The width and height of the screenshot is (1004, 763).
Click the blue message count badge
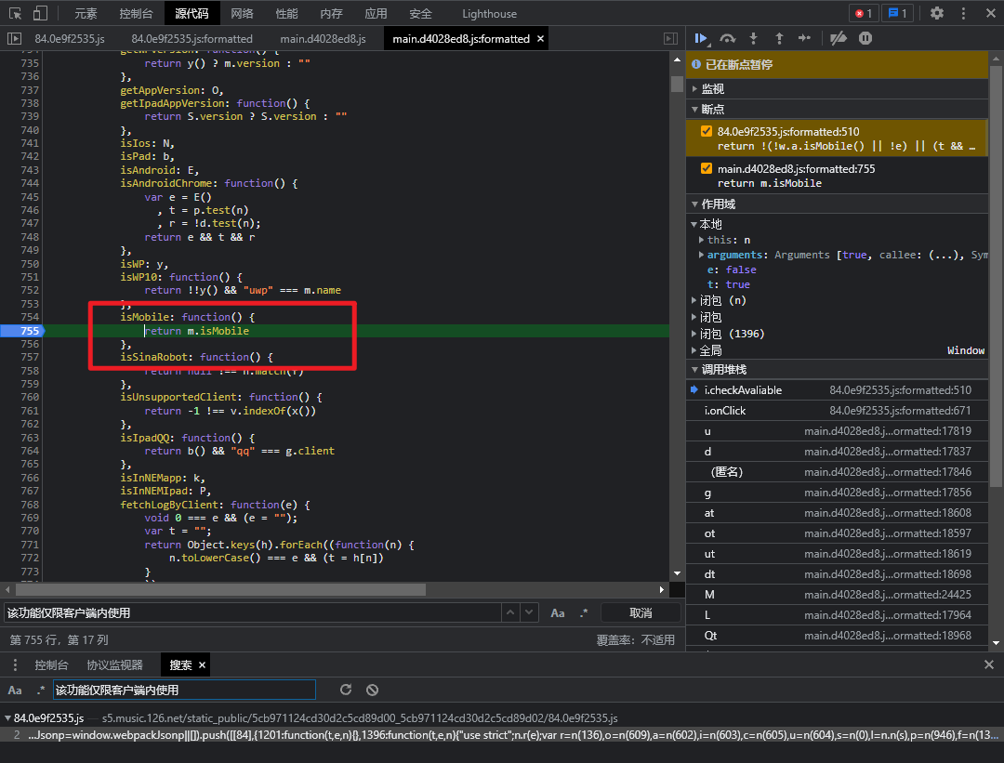pos(898,13)
